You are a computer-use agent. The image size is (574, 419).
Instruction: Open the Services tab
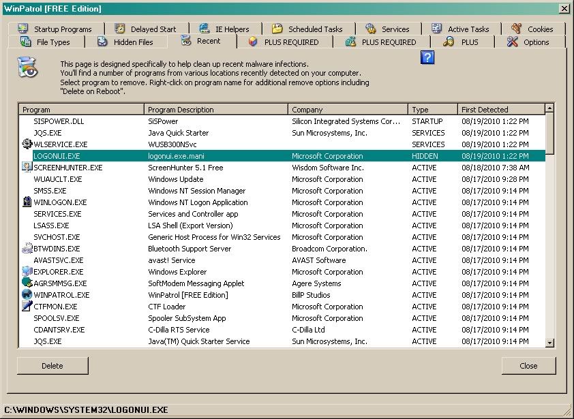click(x=388, y=29)
